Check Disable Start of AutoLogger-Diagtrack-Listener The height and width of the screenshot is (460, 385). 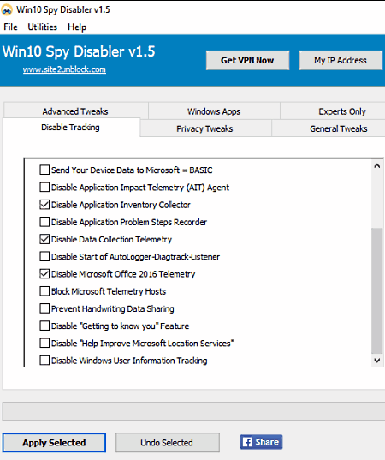point(44,256)
